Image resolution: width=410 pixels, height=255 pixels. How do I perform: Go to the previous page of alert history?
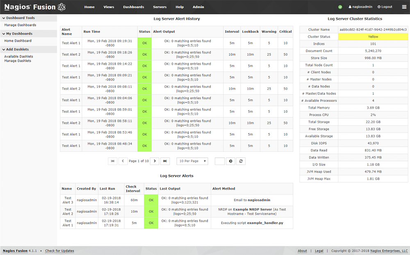click(x=123, y=161)
